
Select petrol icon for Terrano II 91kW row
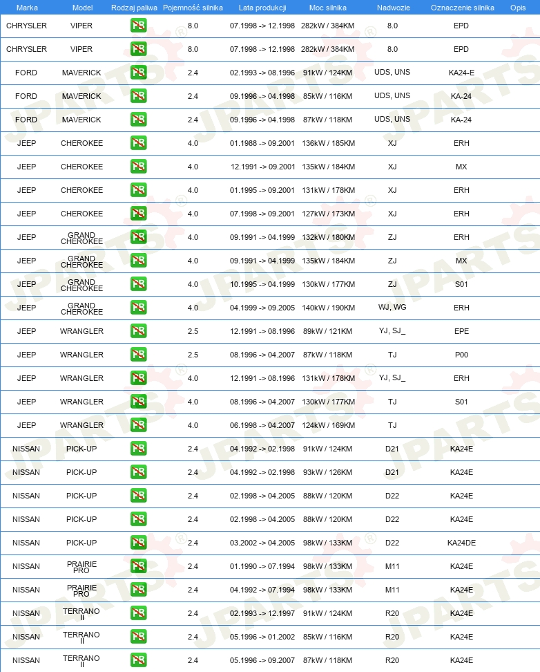138,613
